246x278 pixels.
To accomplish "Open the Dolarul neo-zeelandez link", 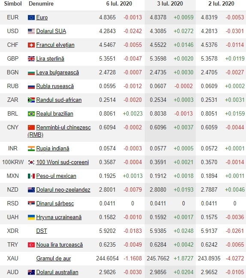I will pos(63,190).
